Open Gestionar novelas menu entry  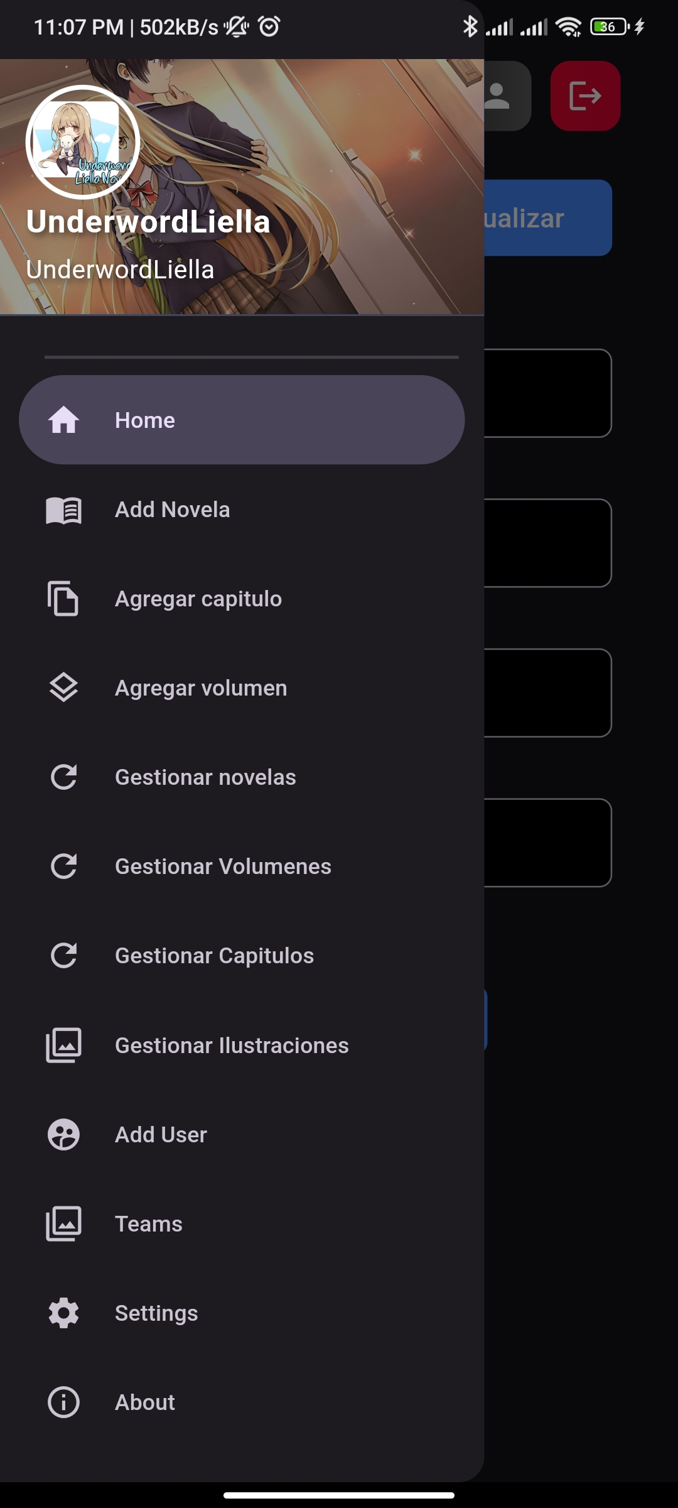point(242,777)
